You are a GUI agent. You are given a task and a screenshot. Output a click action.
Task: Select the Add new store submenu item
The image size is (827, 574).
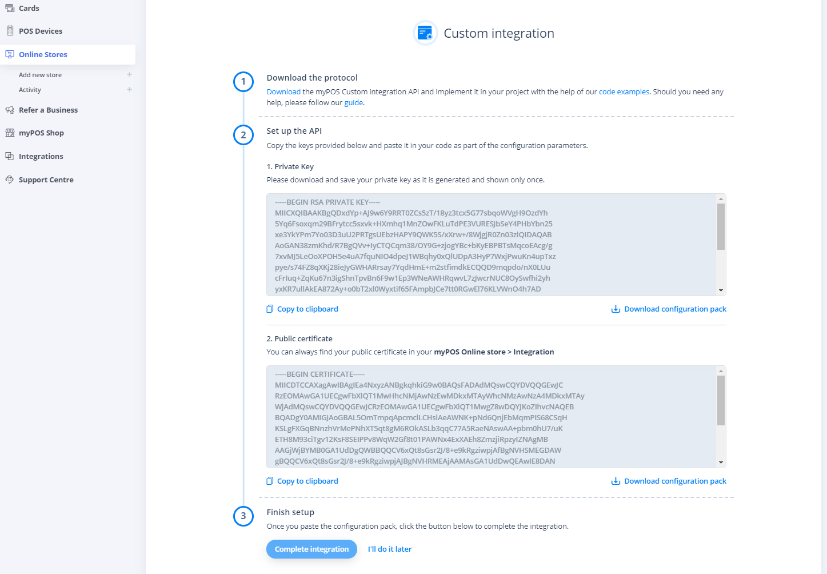(40, 75)
